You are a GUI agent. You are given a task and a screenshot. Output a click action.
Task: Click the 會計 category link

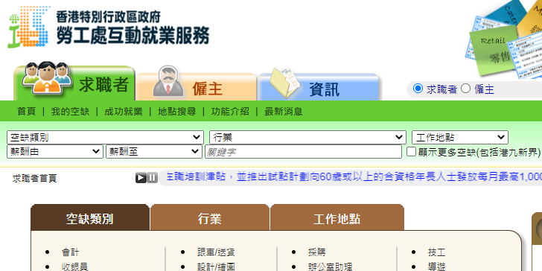(71, 252)
